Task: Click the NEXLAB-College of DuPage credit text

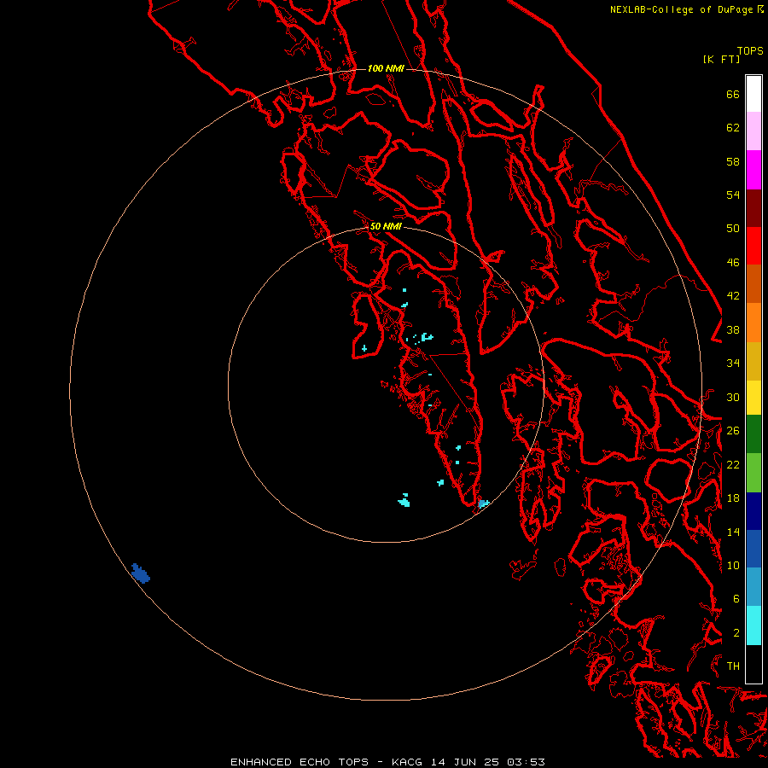Action: point(681,9)
